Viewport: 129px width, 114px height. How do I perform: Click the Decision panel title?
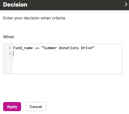(x=15, y=5)
